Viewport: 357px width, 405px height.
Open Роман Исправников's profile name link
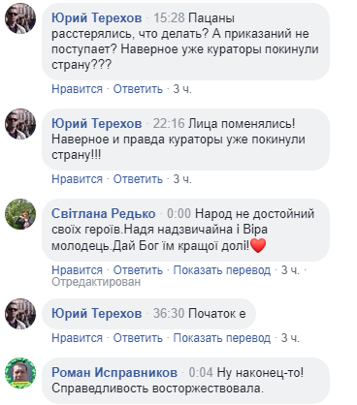pos(114,372)
